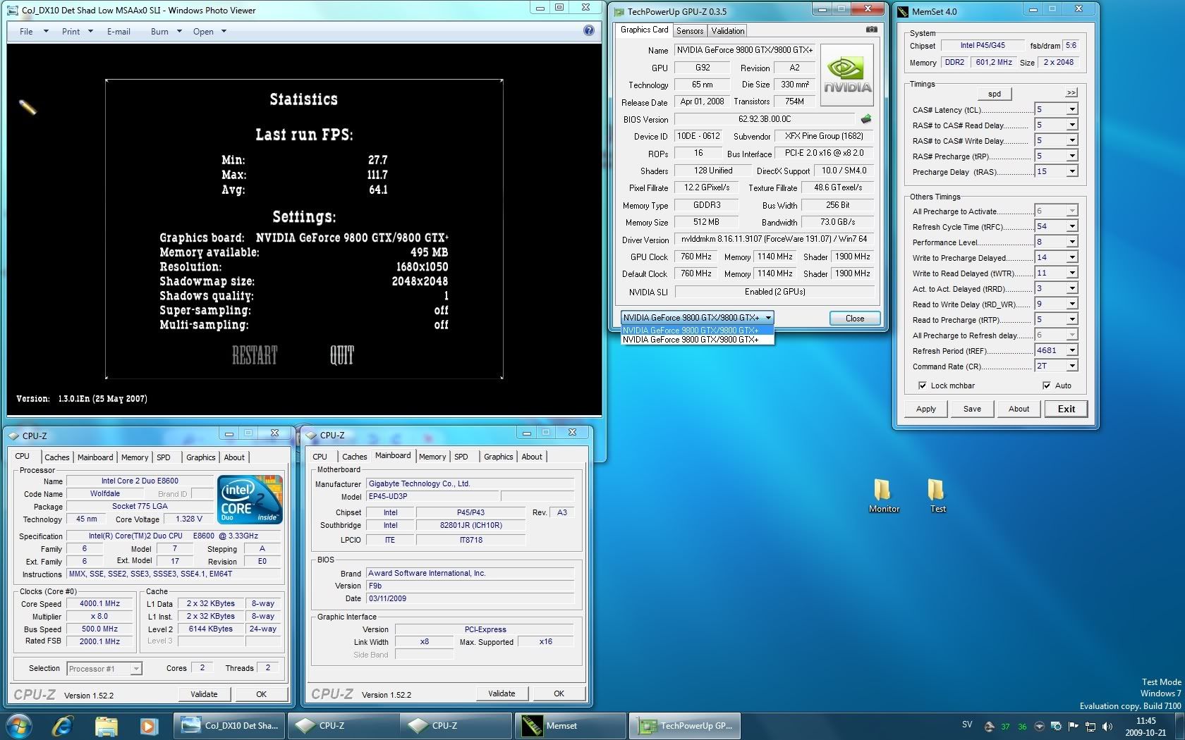Toggle the Auto checkbox in MemSet
1185x740 pixels.
[x=1046, y=386]
